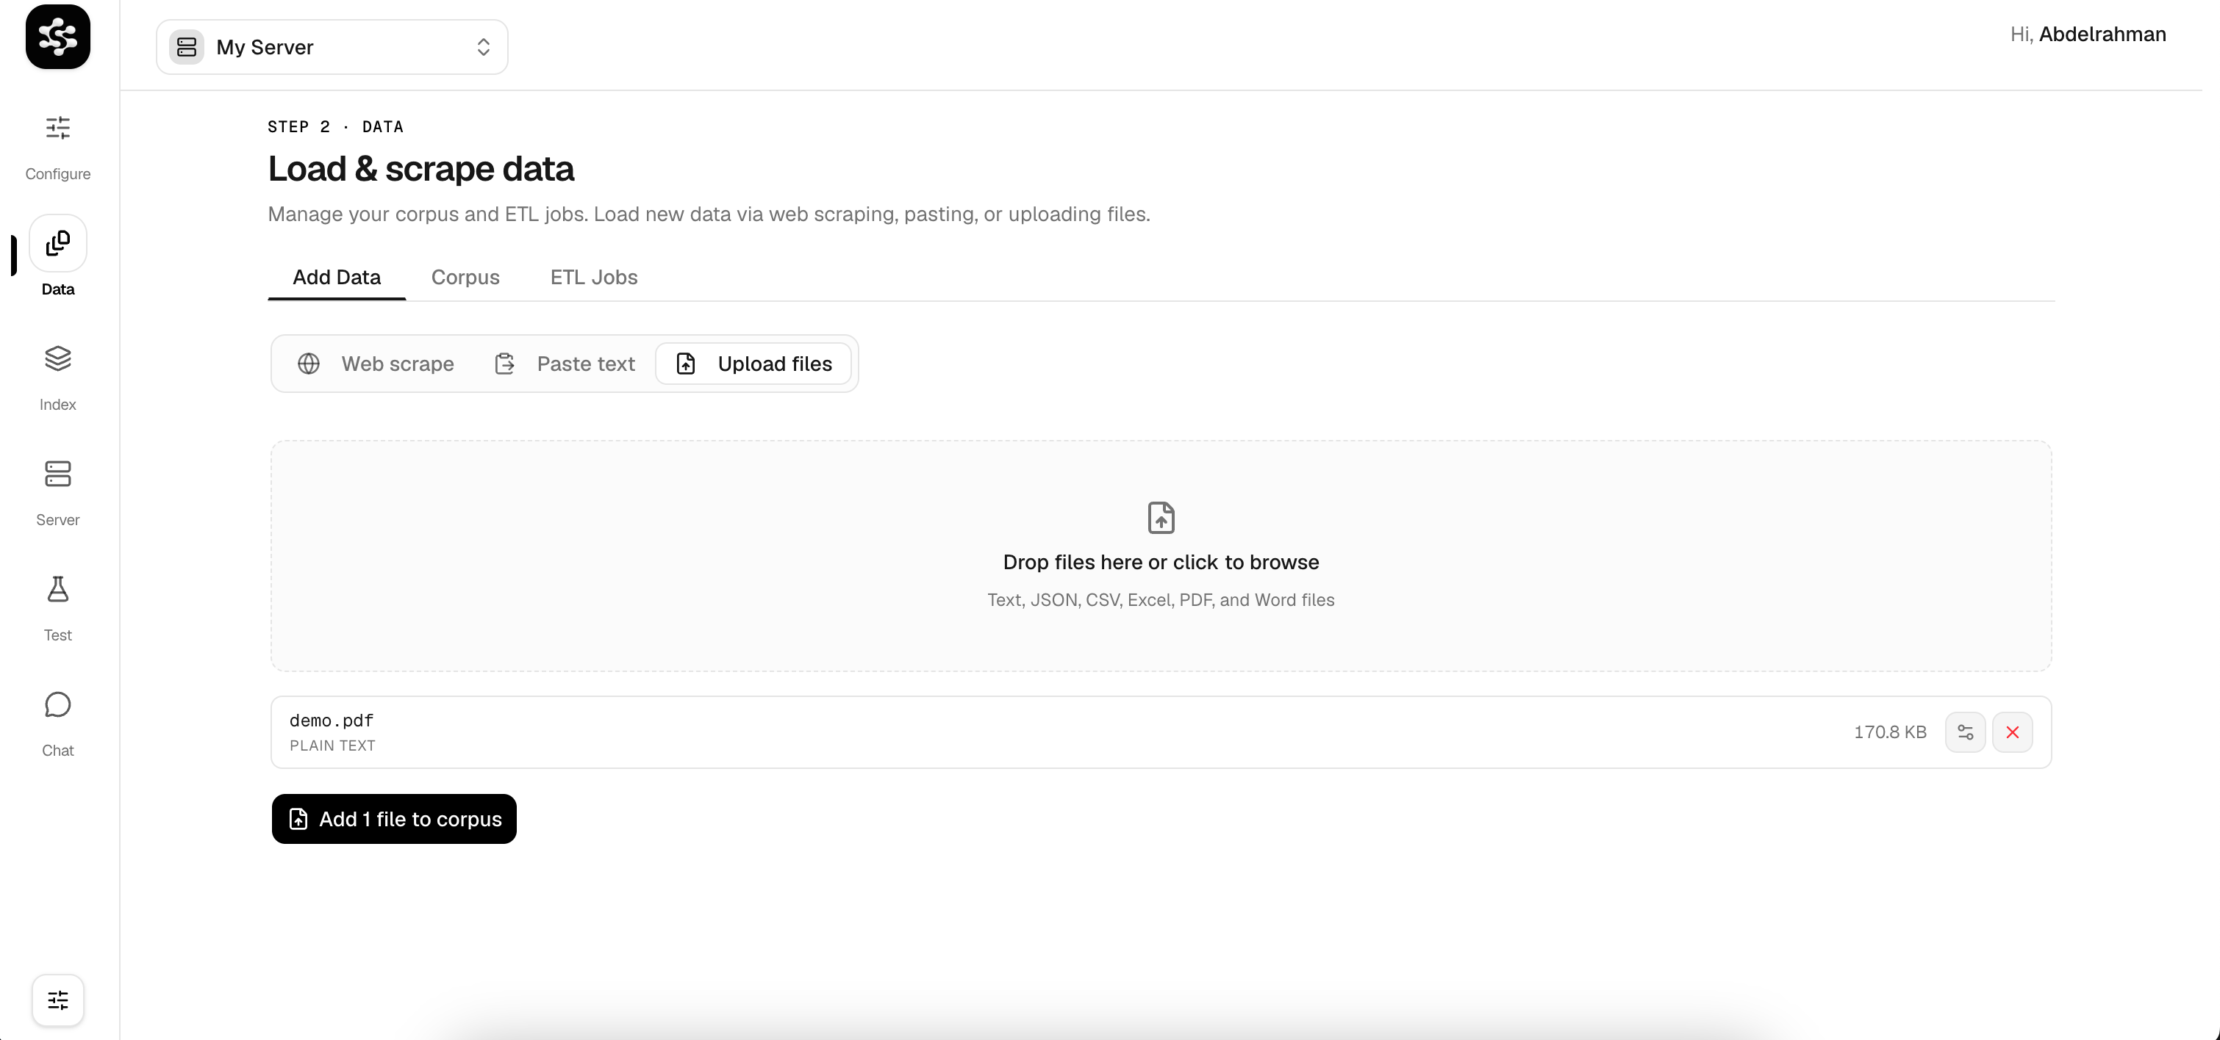
Task: Select the Paste text option
Action: [565, 364]
